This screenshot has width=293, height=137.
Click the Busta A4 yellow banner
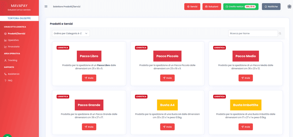[x=167, y=105]
